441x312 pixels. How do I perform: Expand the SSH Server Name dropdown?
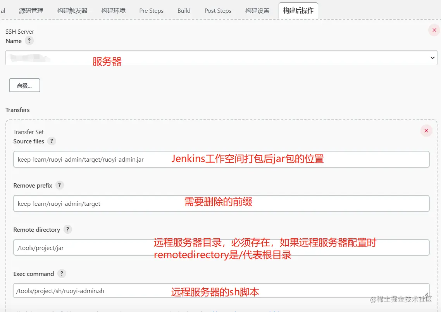221,58
